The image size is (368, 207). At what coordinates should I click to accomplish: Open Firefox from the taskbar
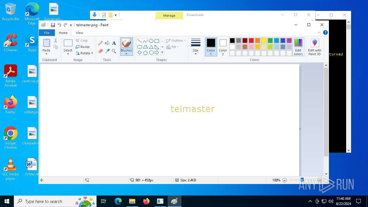coord(146,201)
